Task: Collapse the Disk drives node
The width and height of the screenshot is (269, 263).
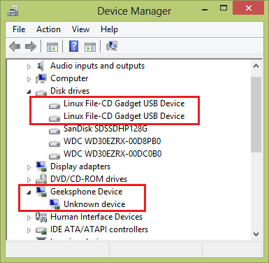Action: pyautogui.click(x=29, y=92)
